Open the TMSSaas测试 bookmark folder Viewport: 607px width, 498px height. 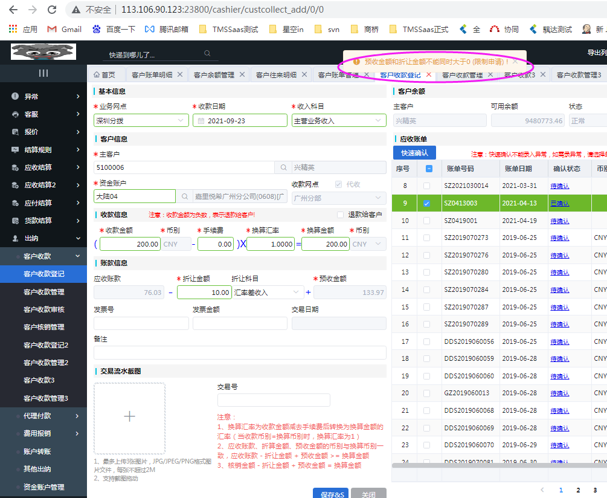pos(228,30)
